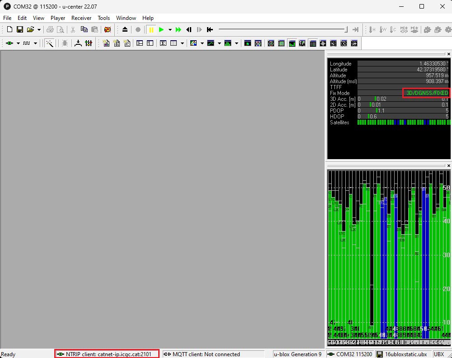This screenshot has width=452, height=358.
Task: Open the Tools menu
Action: point(104,18)
